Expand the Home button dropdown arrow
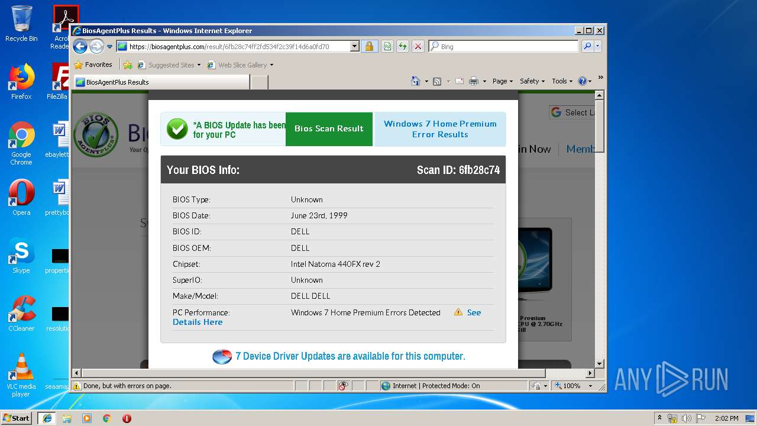 tap(426, 82)
